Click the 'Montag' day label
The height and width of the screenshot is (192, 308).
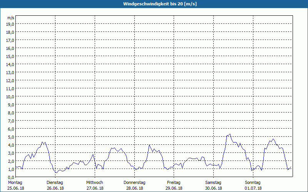[x=15, y=183]
